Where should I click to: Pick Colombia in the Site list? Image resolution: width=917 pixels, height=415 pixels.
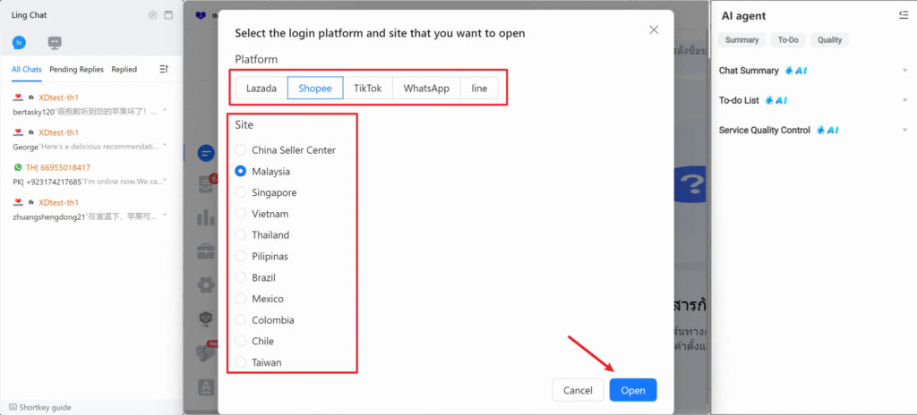click(x=240, y=320)
